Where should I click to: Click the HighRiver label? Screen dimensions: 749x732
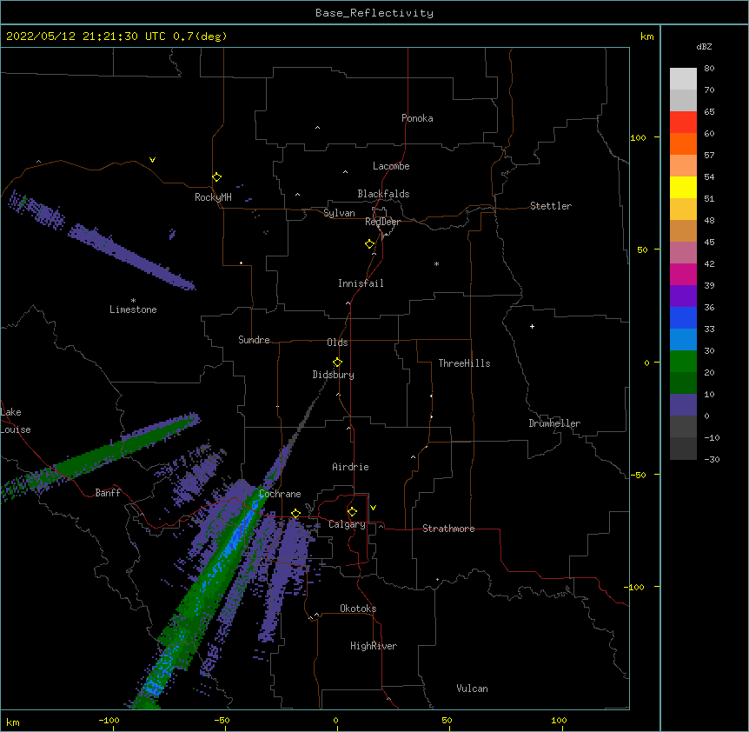(x=374, y=646)
